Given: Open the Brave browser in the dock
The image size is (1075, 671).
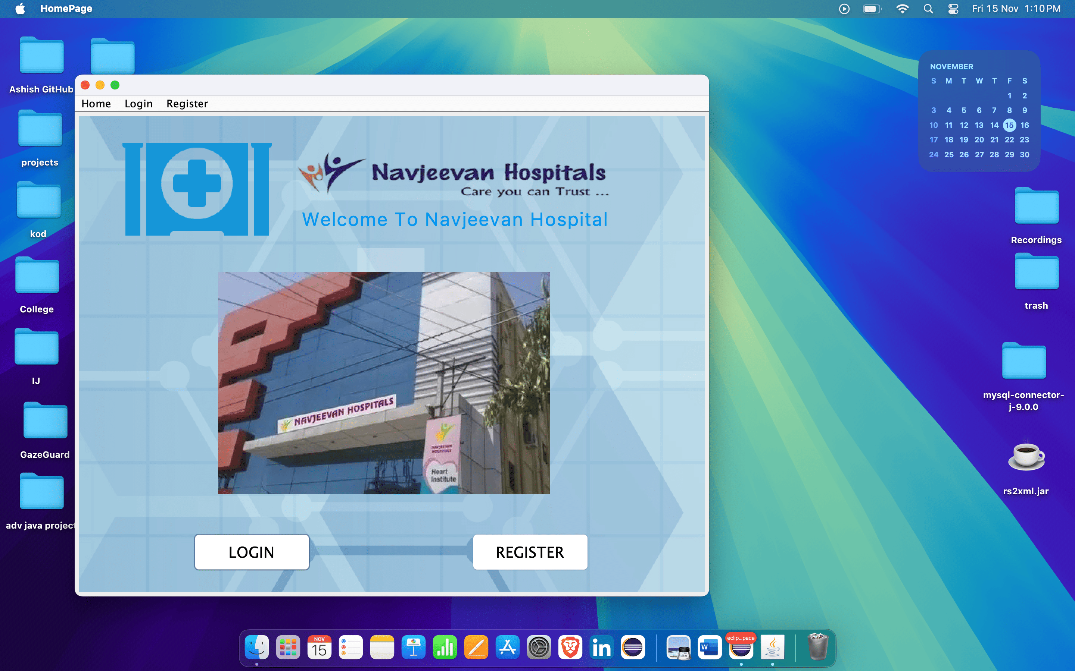Looking at the screenshot, I should pyautogui.click(x=571, y=648).
